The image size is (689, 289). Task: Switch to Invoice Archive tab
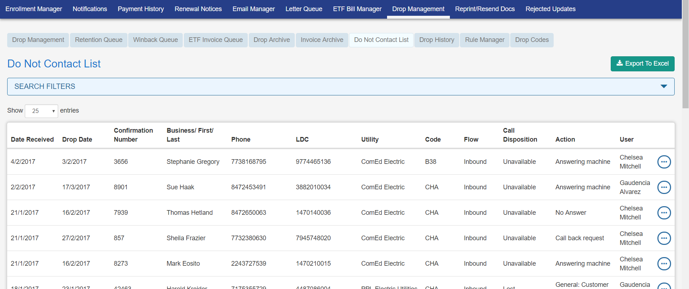click(x=322, y=40)
